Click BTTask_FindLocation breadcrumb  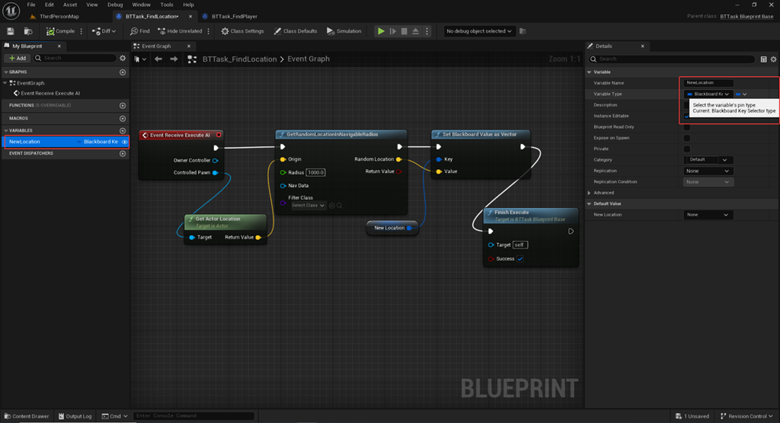click(239, 59)
